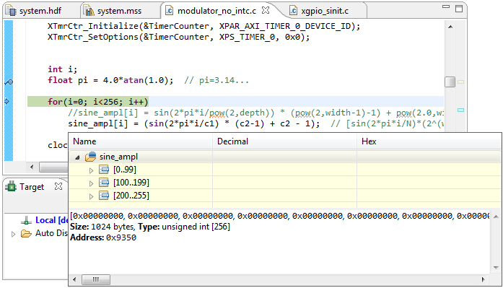Click the editor vertical scrollbar thumb

450,82
